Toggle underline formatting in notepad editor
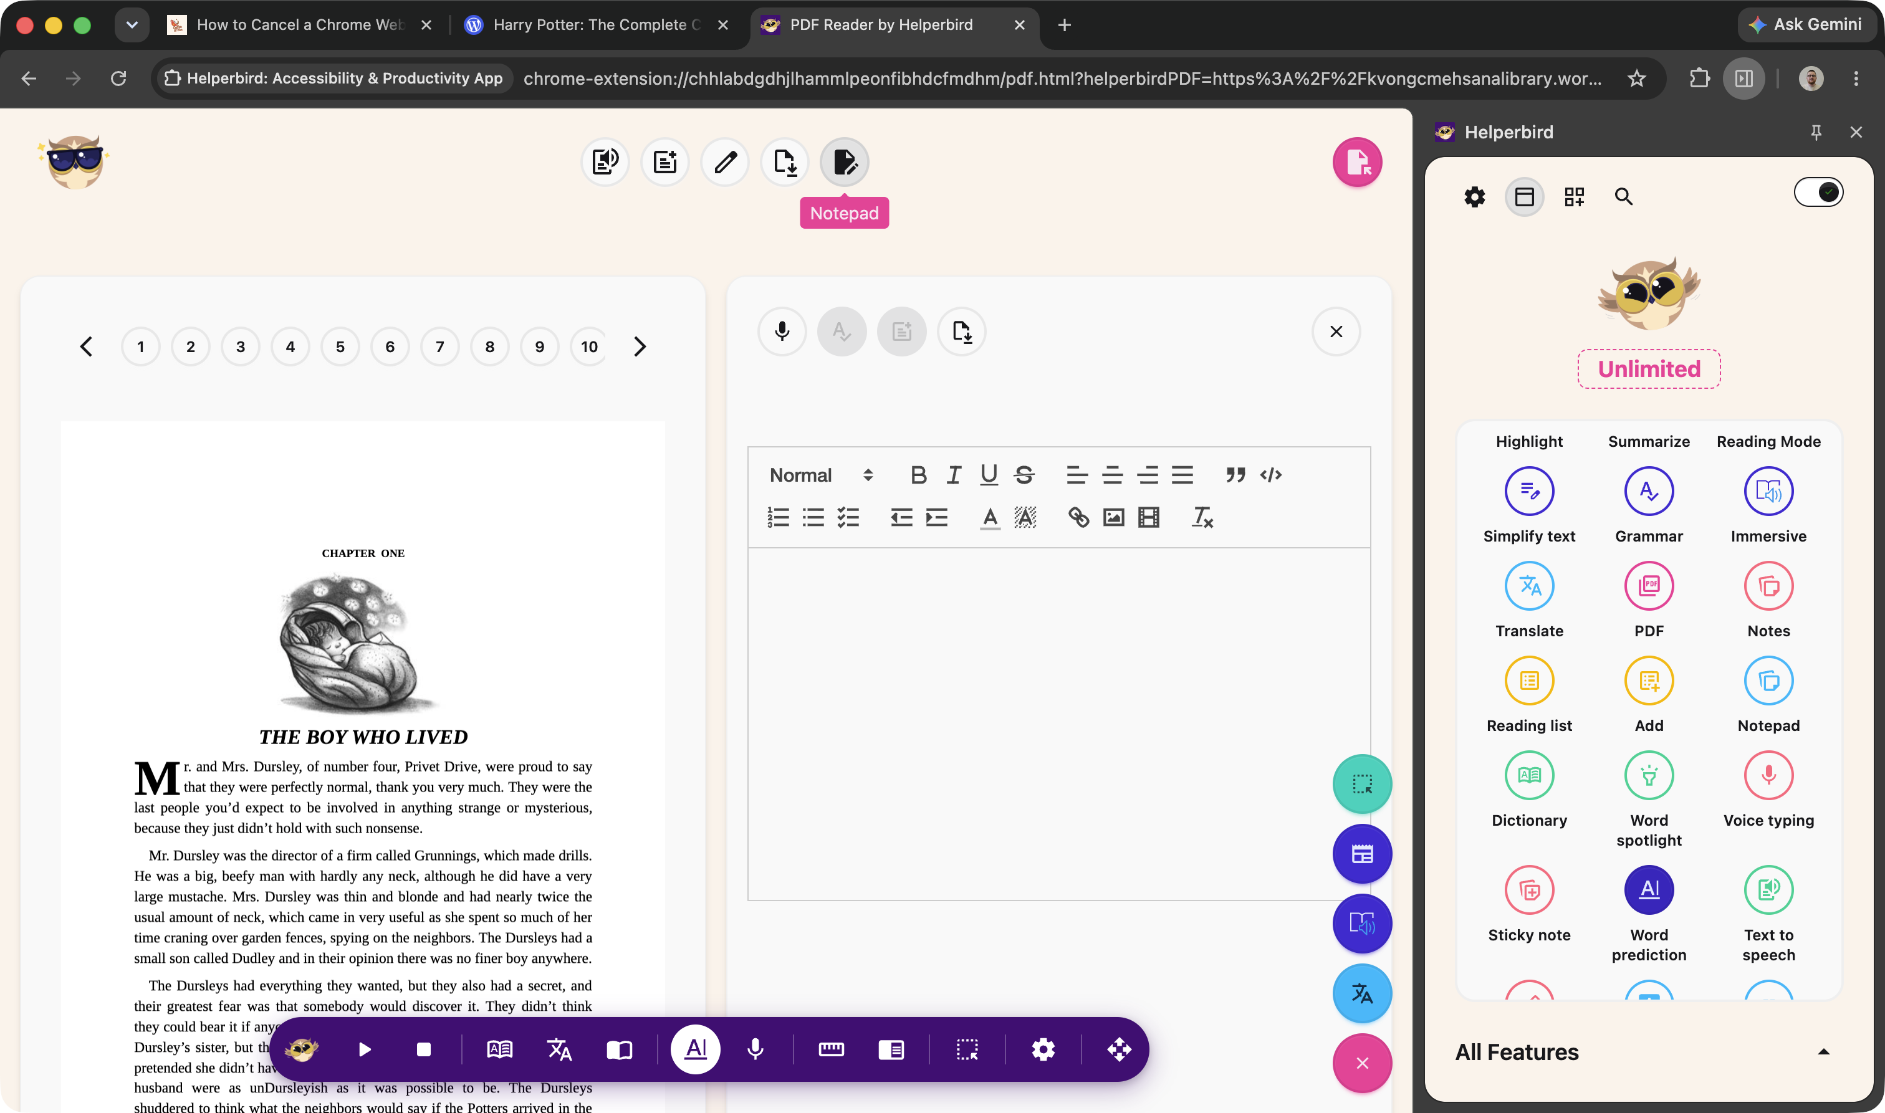The width and height of the screenshot is (1885, 1113). [x=989, y=475]
